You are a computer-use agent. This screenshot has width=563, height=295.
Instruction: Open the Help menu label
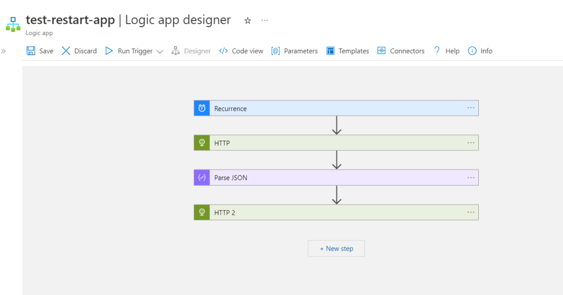tap(452, 51)
